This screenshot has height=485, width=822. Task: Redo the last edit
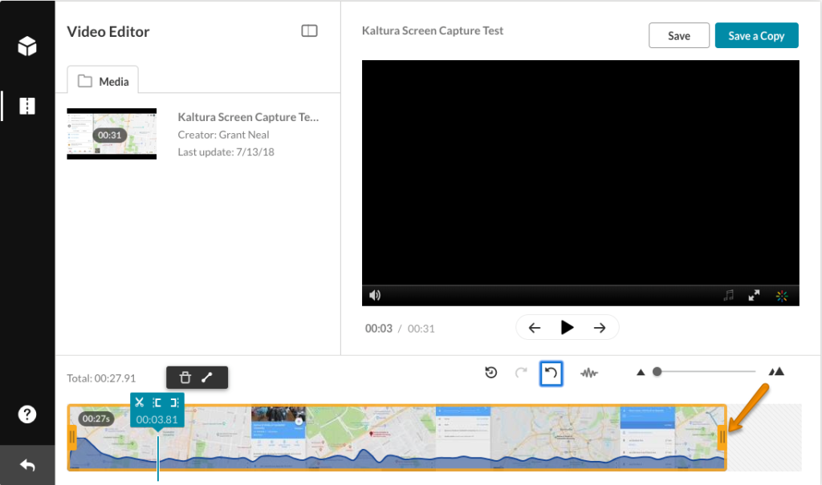[x=520, y=371]
